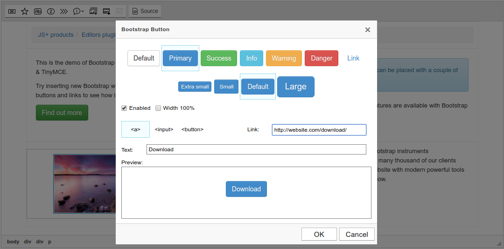The width and height of the screenshot is (504, 249).
Task: Open the info speech bubble alert dropdown
Action: (78, 11)
